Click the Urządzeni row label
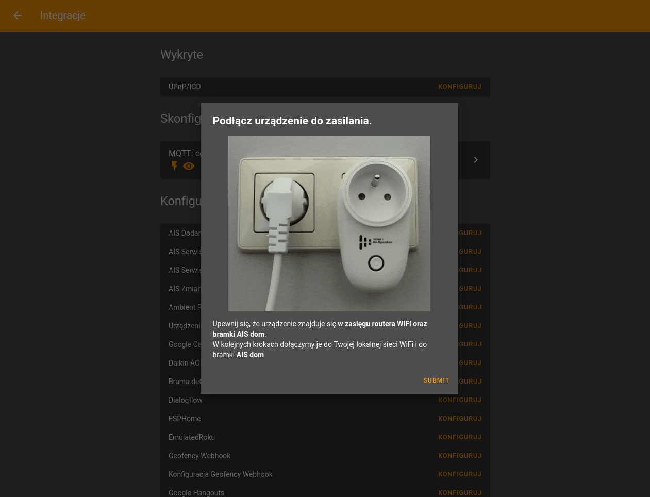650x497 pixels. point(185,326)
